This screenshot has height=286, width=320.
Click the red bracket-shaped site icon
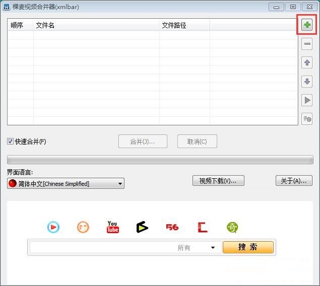point(203,227)
